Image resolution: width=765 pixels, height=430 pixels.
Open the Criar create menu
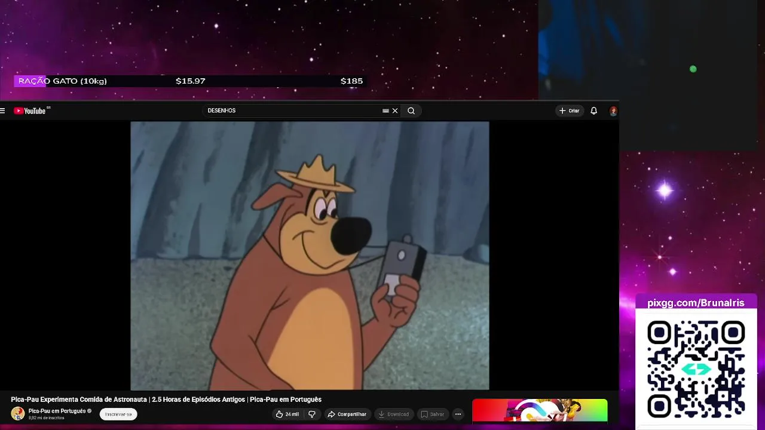[x=569, y=110]
